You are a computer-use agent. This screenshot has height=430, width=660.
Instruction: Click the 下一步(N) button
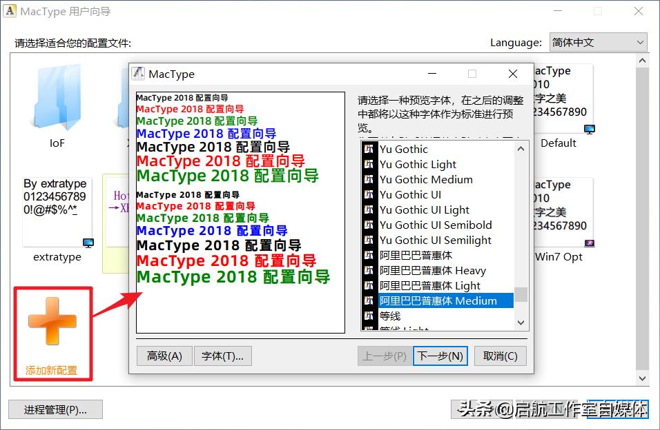tap(440, 356)
